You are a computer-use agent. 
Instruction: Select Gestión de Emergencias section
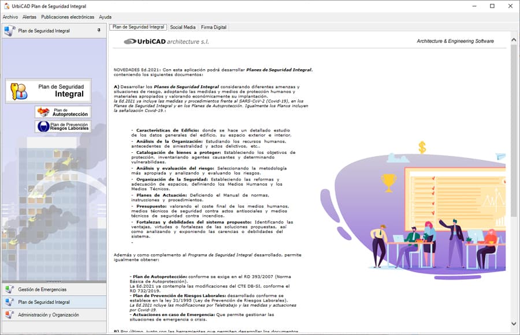click(54, 289)
